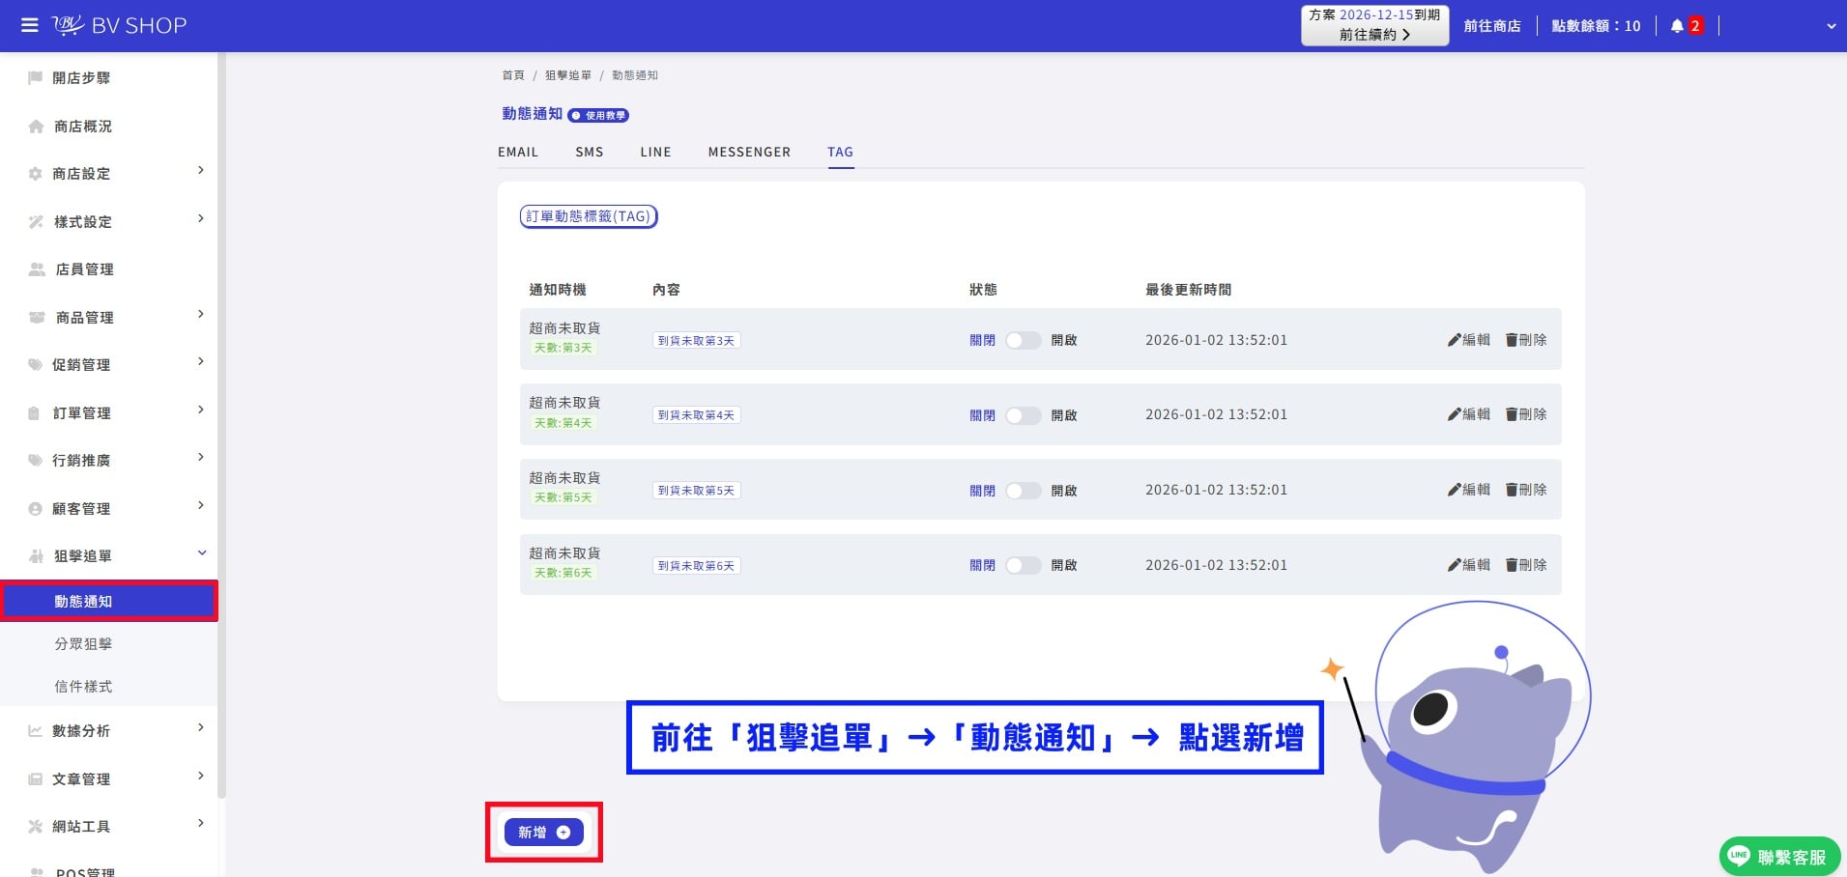Switch to the EMAIL tab

pos(518,152)
